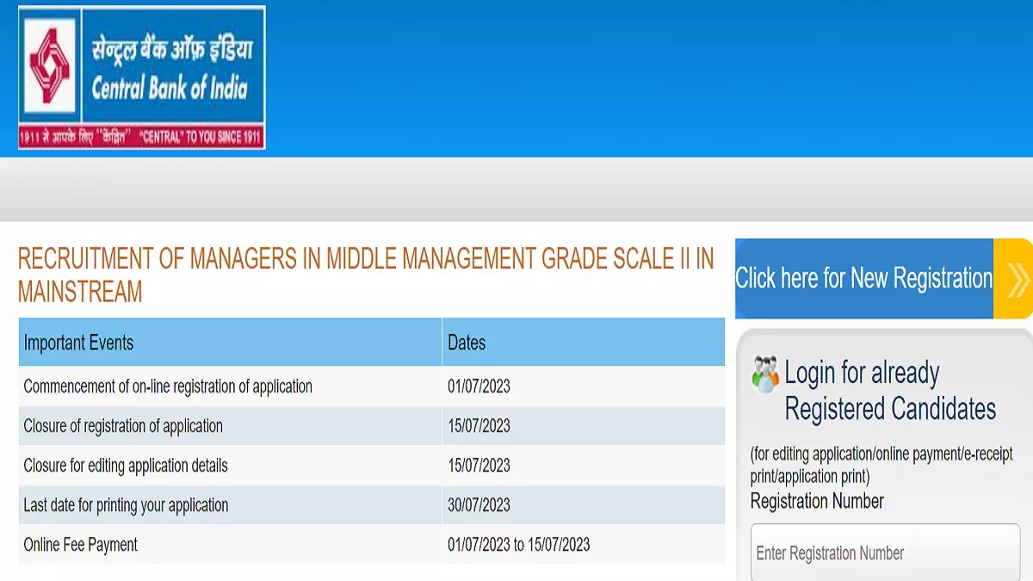Click the registered candidates people icon
The image size is (1033, 581).
pyautogui.click(x=764, y=374)
